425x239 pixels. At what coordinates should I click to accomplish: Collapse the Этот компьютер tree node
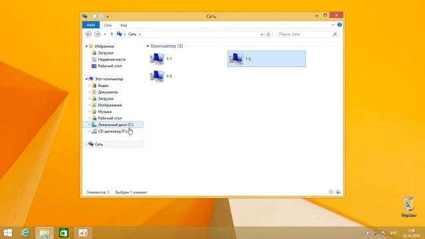tap(86, 79)
